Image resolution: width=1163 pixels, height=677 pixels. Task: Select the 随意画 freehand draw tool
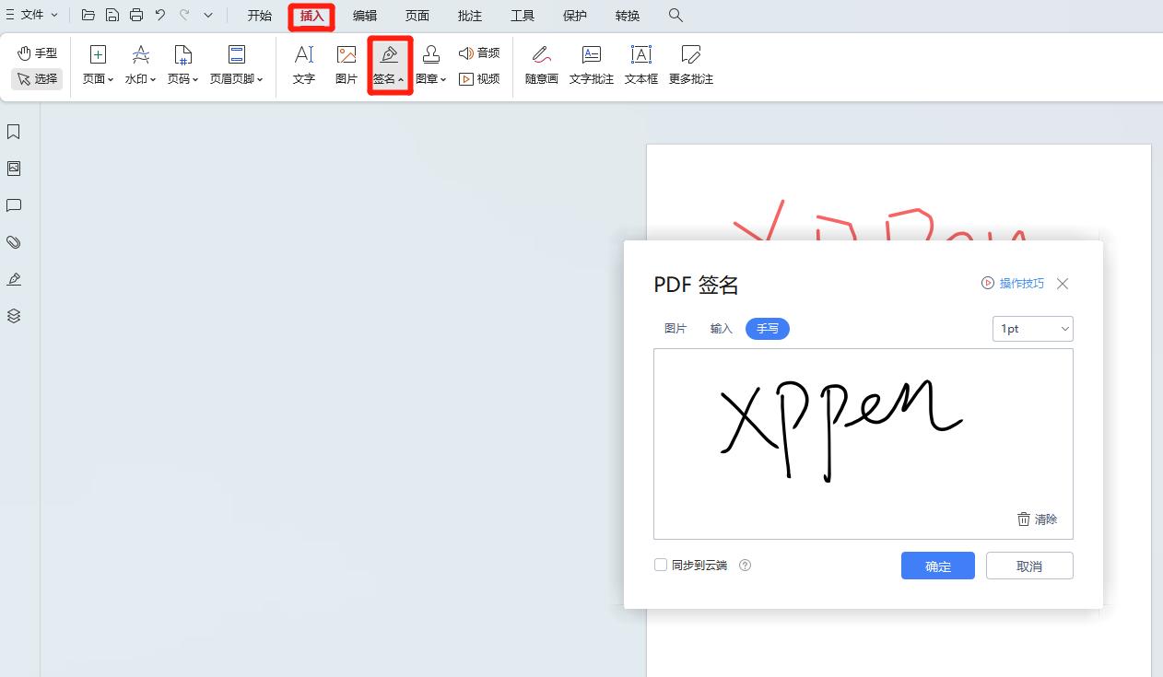click(542, 64)
